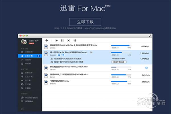Click the version 2.7.2.2108 info line

(x=85, y=28)
